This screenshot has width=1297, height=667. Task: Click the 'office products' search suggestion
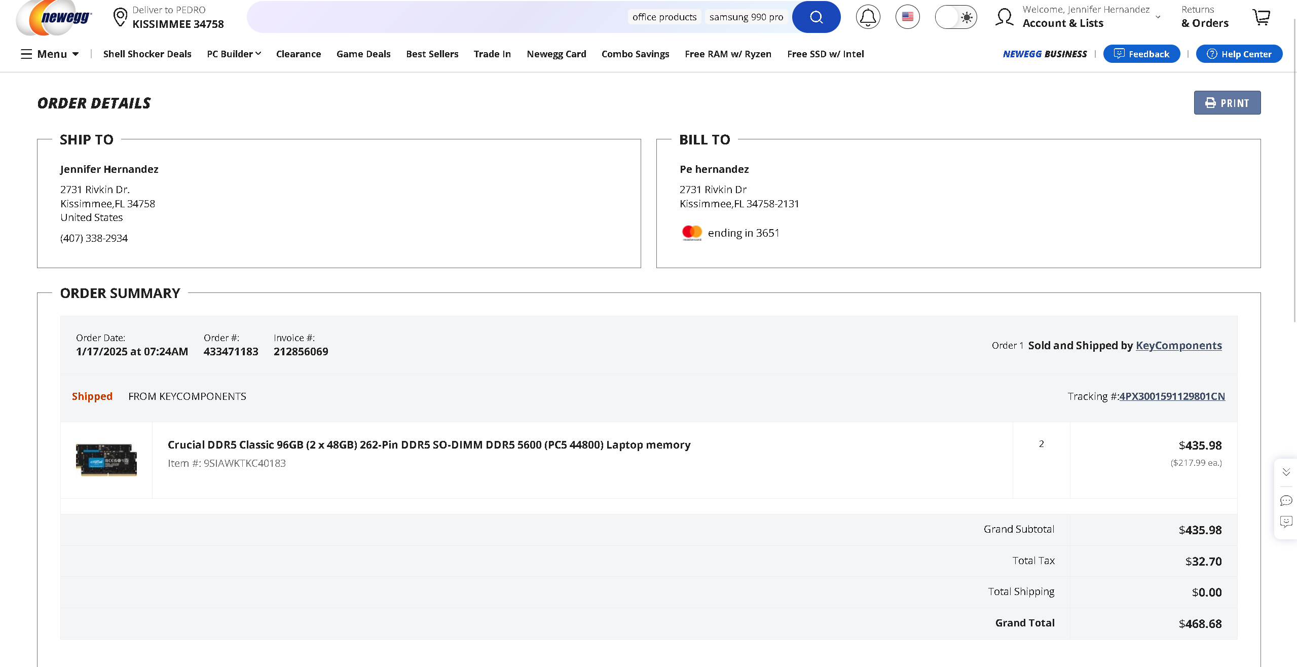click(664, 17)
